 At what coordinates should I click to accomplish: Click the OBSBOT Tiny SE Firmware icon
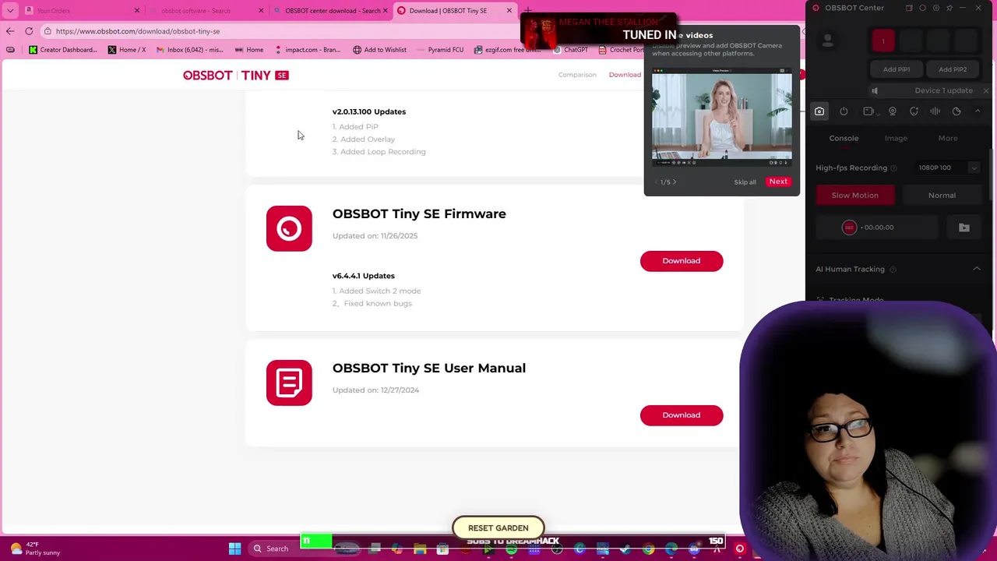(289, 228)
